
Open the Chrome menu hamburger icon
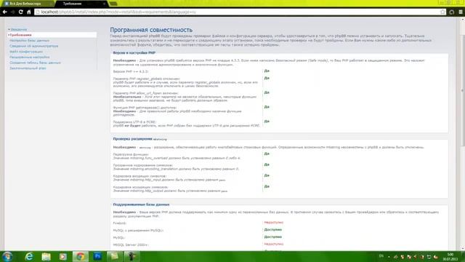pyautogui.click(x=461, y=12)
